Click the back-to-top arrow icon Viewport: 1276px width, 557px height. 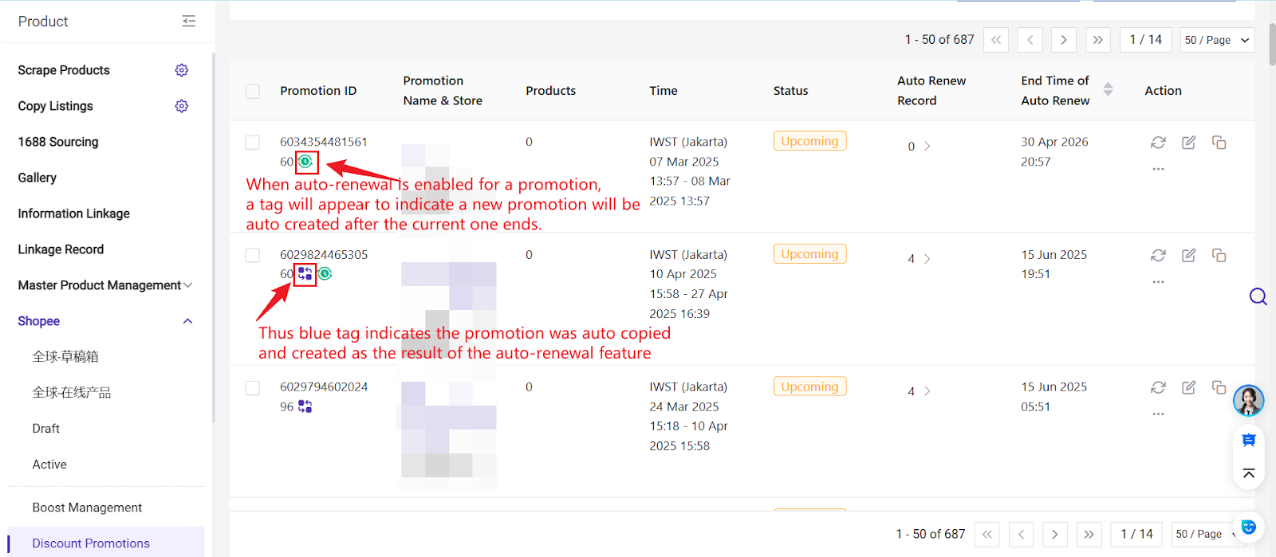point(1248,473)
